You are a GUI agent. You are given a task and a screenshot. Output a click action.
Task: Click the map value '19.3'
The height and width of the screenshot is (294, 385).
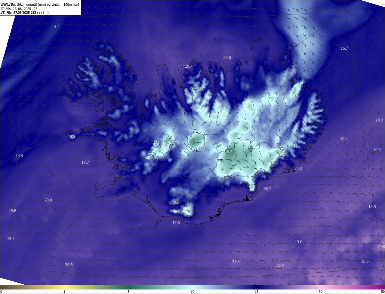pyautogui.click(x=377, y=150)
